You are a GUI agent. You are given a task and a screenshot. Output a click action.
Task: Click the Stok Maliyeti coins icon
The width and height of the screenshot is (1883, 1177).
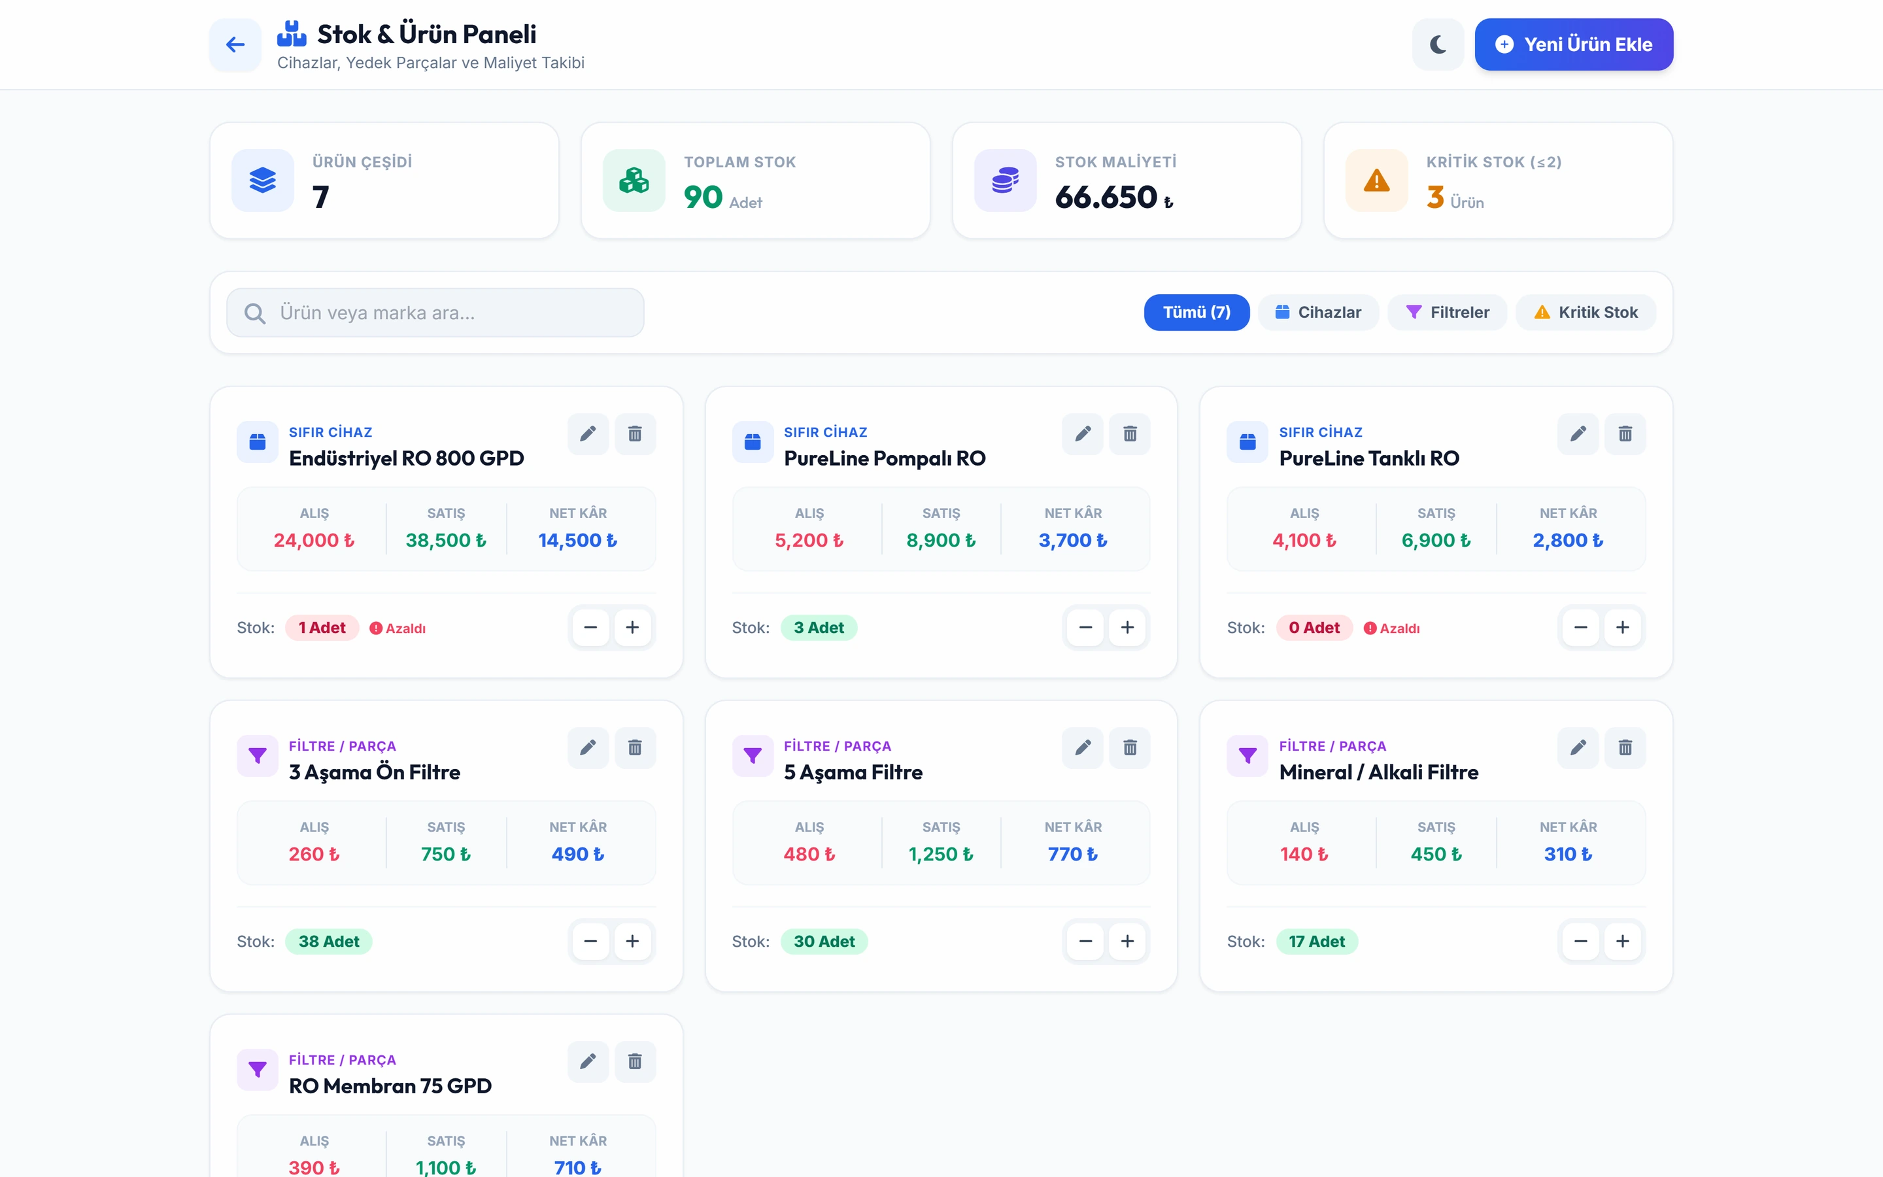[x=1006, y=180]
